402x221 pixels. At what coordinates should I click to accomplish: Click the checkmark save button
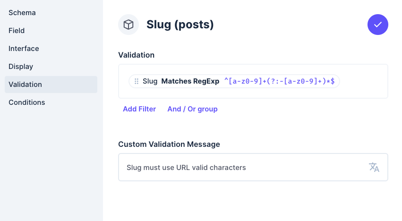tap(377, 25)
